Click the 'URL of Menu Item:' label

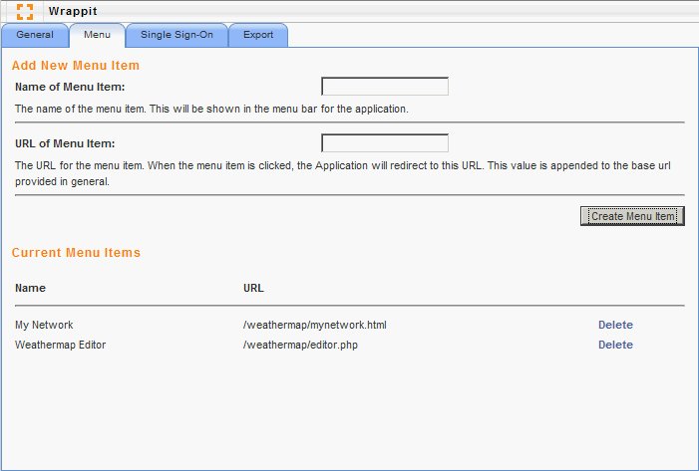click(x=66, y=144)
